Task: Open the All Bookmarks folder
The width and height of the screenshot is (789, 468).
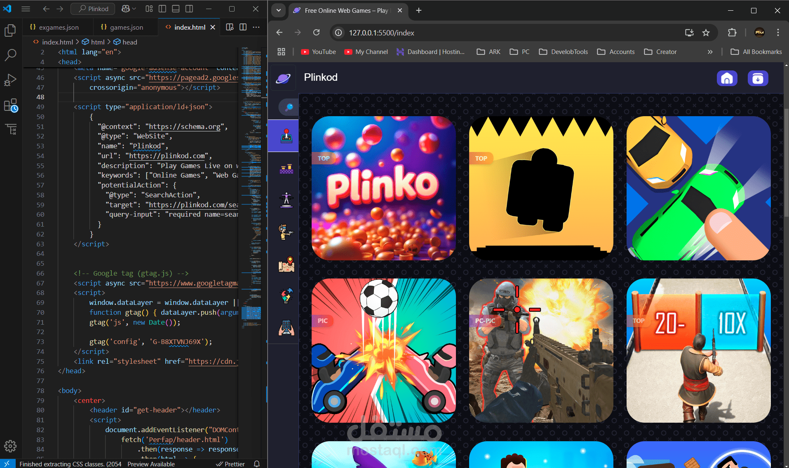Action: coord(756,52)
